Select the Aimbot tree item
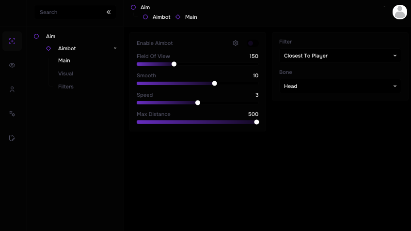 pos(67,48)
